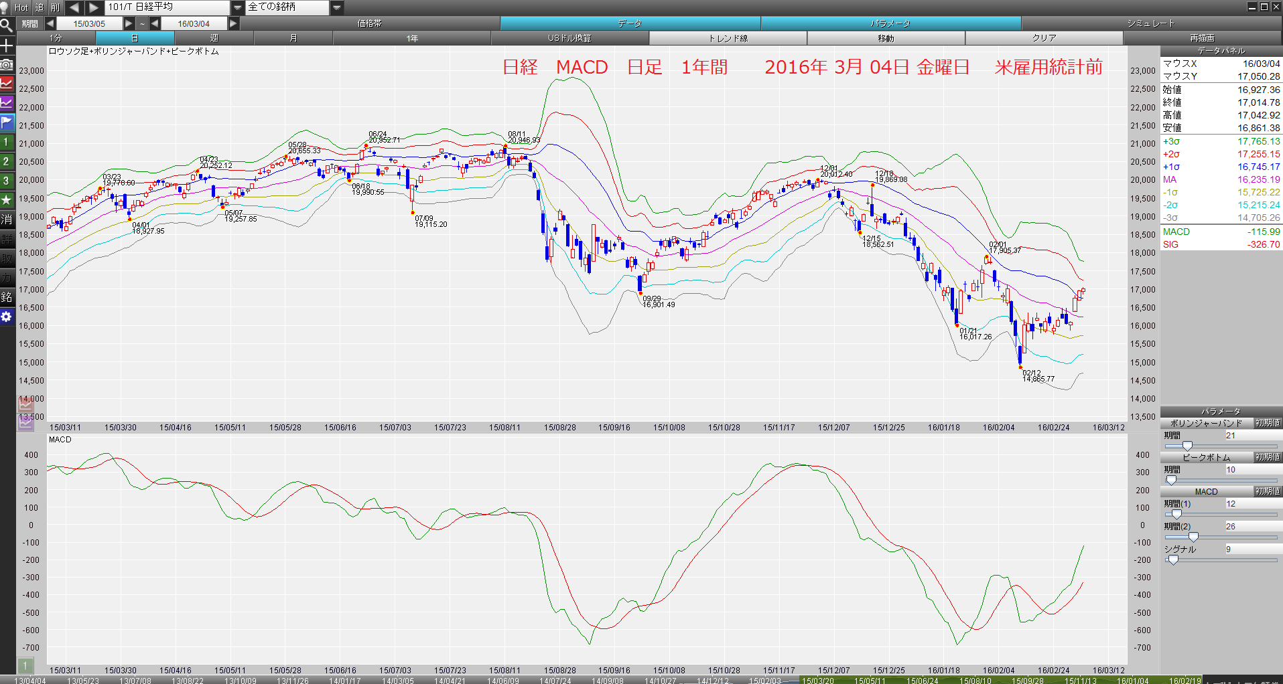Select the purple sub-chart indicator icon
This screenshot has width=1283, height=684.
(7, 103)
